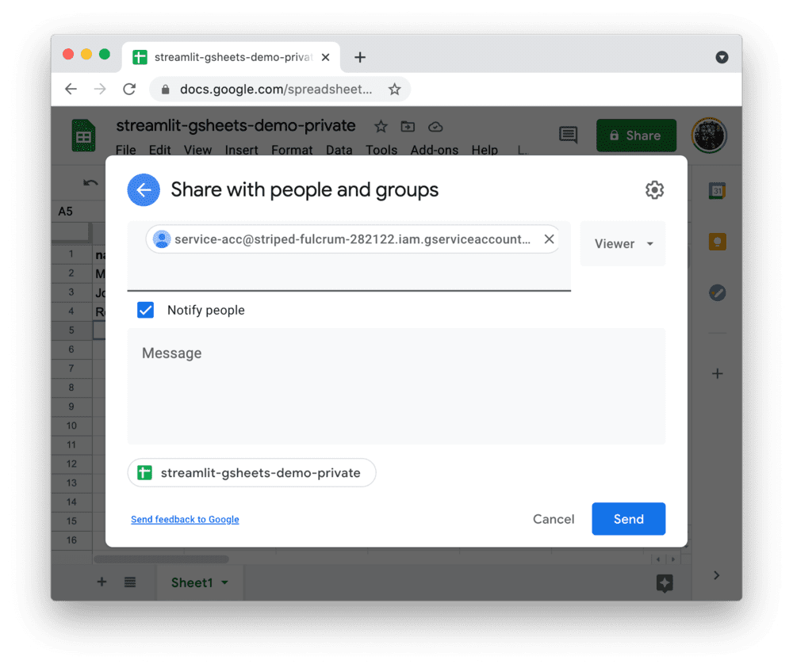This screenshot has height=668, width=793.
Task: Open the Viewer permission dropdown
Action: [623, 243]
